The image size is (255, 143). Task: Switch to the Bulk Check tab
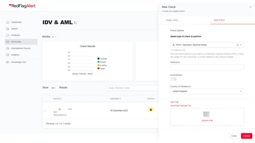[219, 20]
